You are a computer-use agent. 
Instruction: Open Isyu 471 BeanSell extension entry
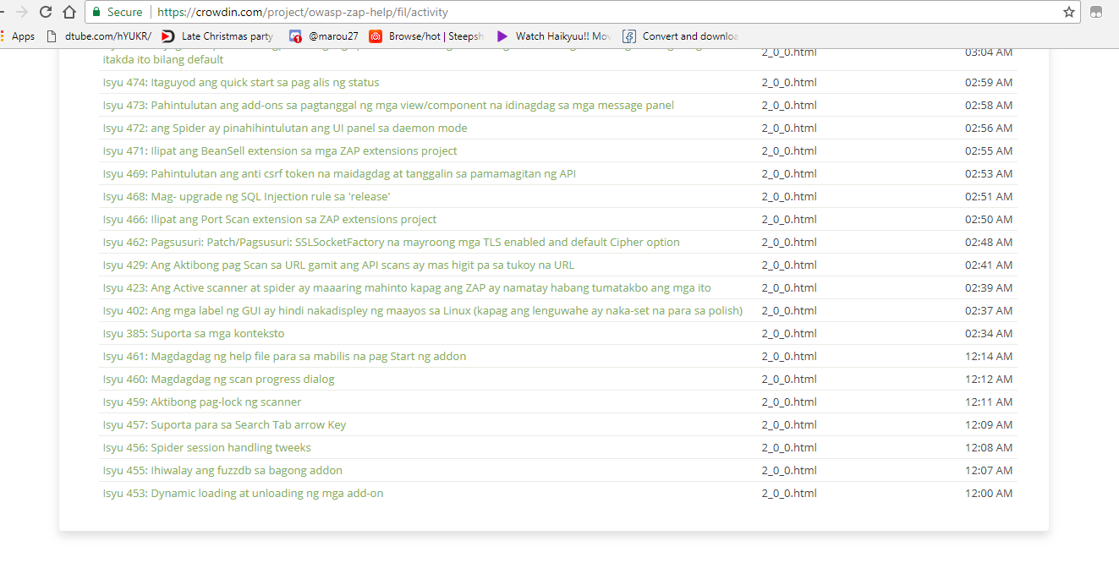pos(280,151)
